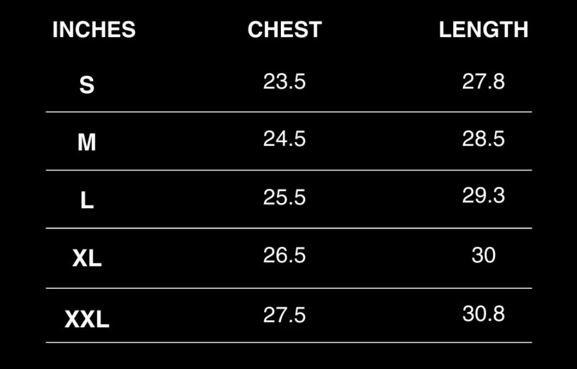This screenshot has height=369, width=577.
Task: Click the 29.3 length value for size L
Action: click(x=483, y=196)
